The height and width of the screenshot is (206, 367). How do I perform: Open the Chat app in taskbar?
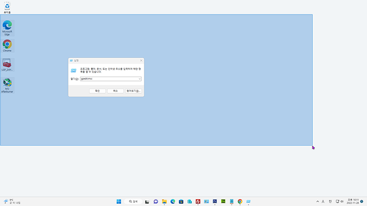pyautogui.click(x=156, y=201)
